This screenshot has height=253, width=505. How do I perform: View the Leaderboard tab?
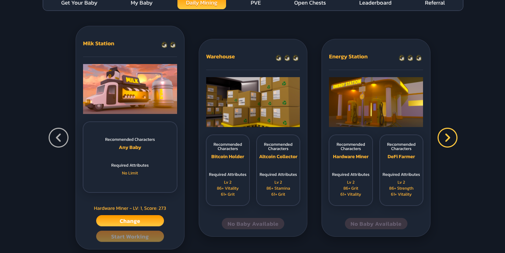(375, 3)
